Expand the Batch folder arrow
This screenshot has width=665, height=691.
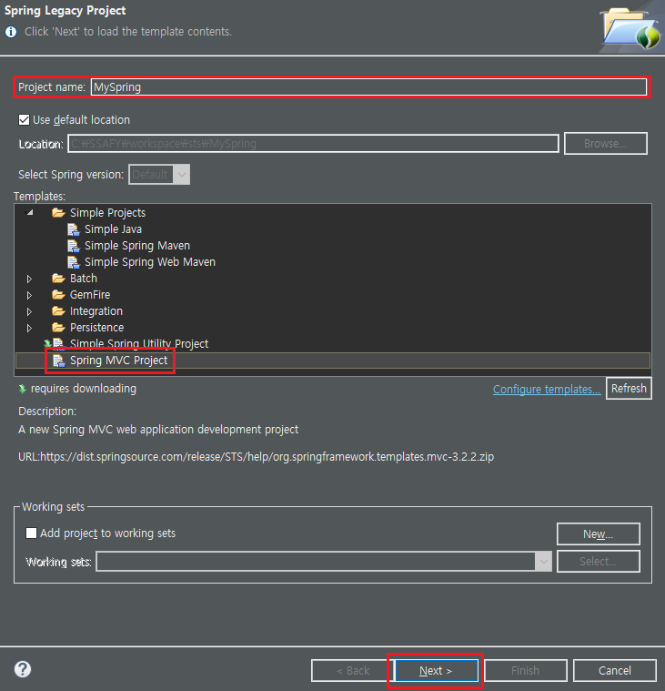click(x=29, y=279)
